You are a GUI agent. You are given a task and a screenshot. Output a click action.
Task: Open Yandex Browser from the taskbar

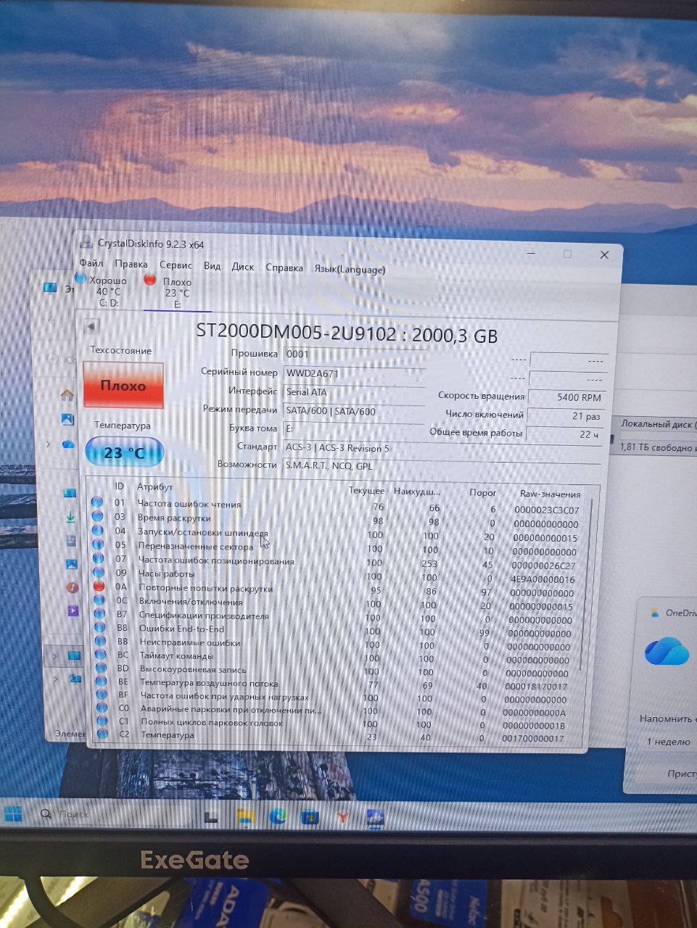coord(342,818)
